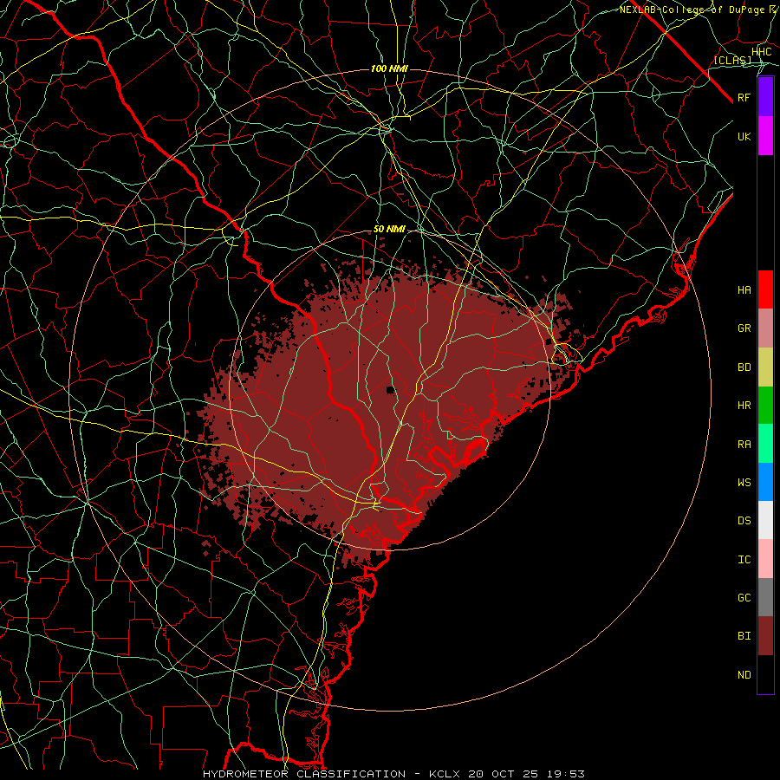Click the 100 NMI range ring label
Screen dimensions: 780x780
(389, 68)
